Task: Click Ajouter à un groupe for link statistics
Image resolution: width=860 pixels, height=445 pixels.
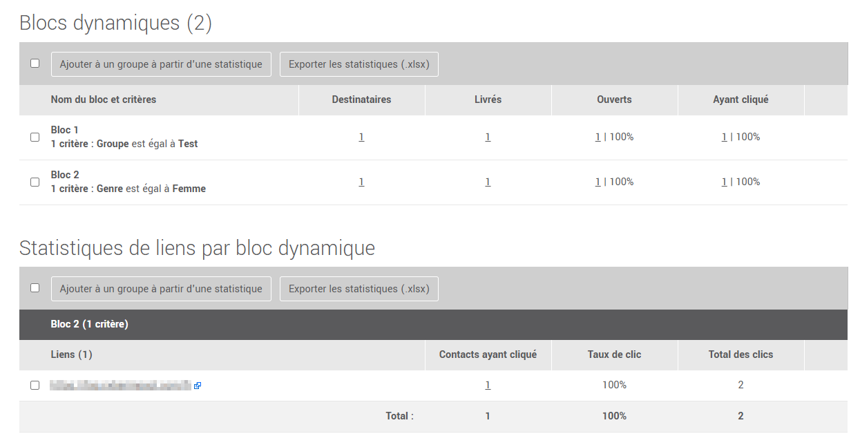Action: [161, 288]
